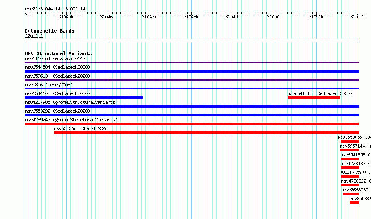Click the red bar of esv3647580
371x219 pixels.
350,176
